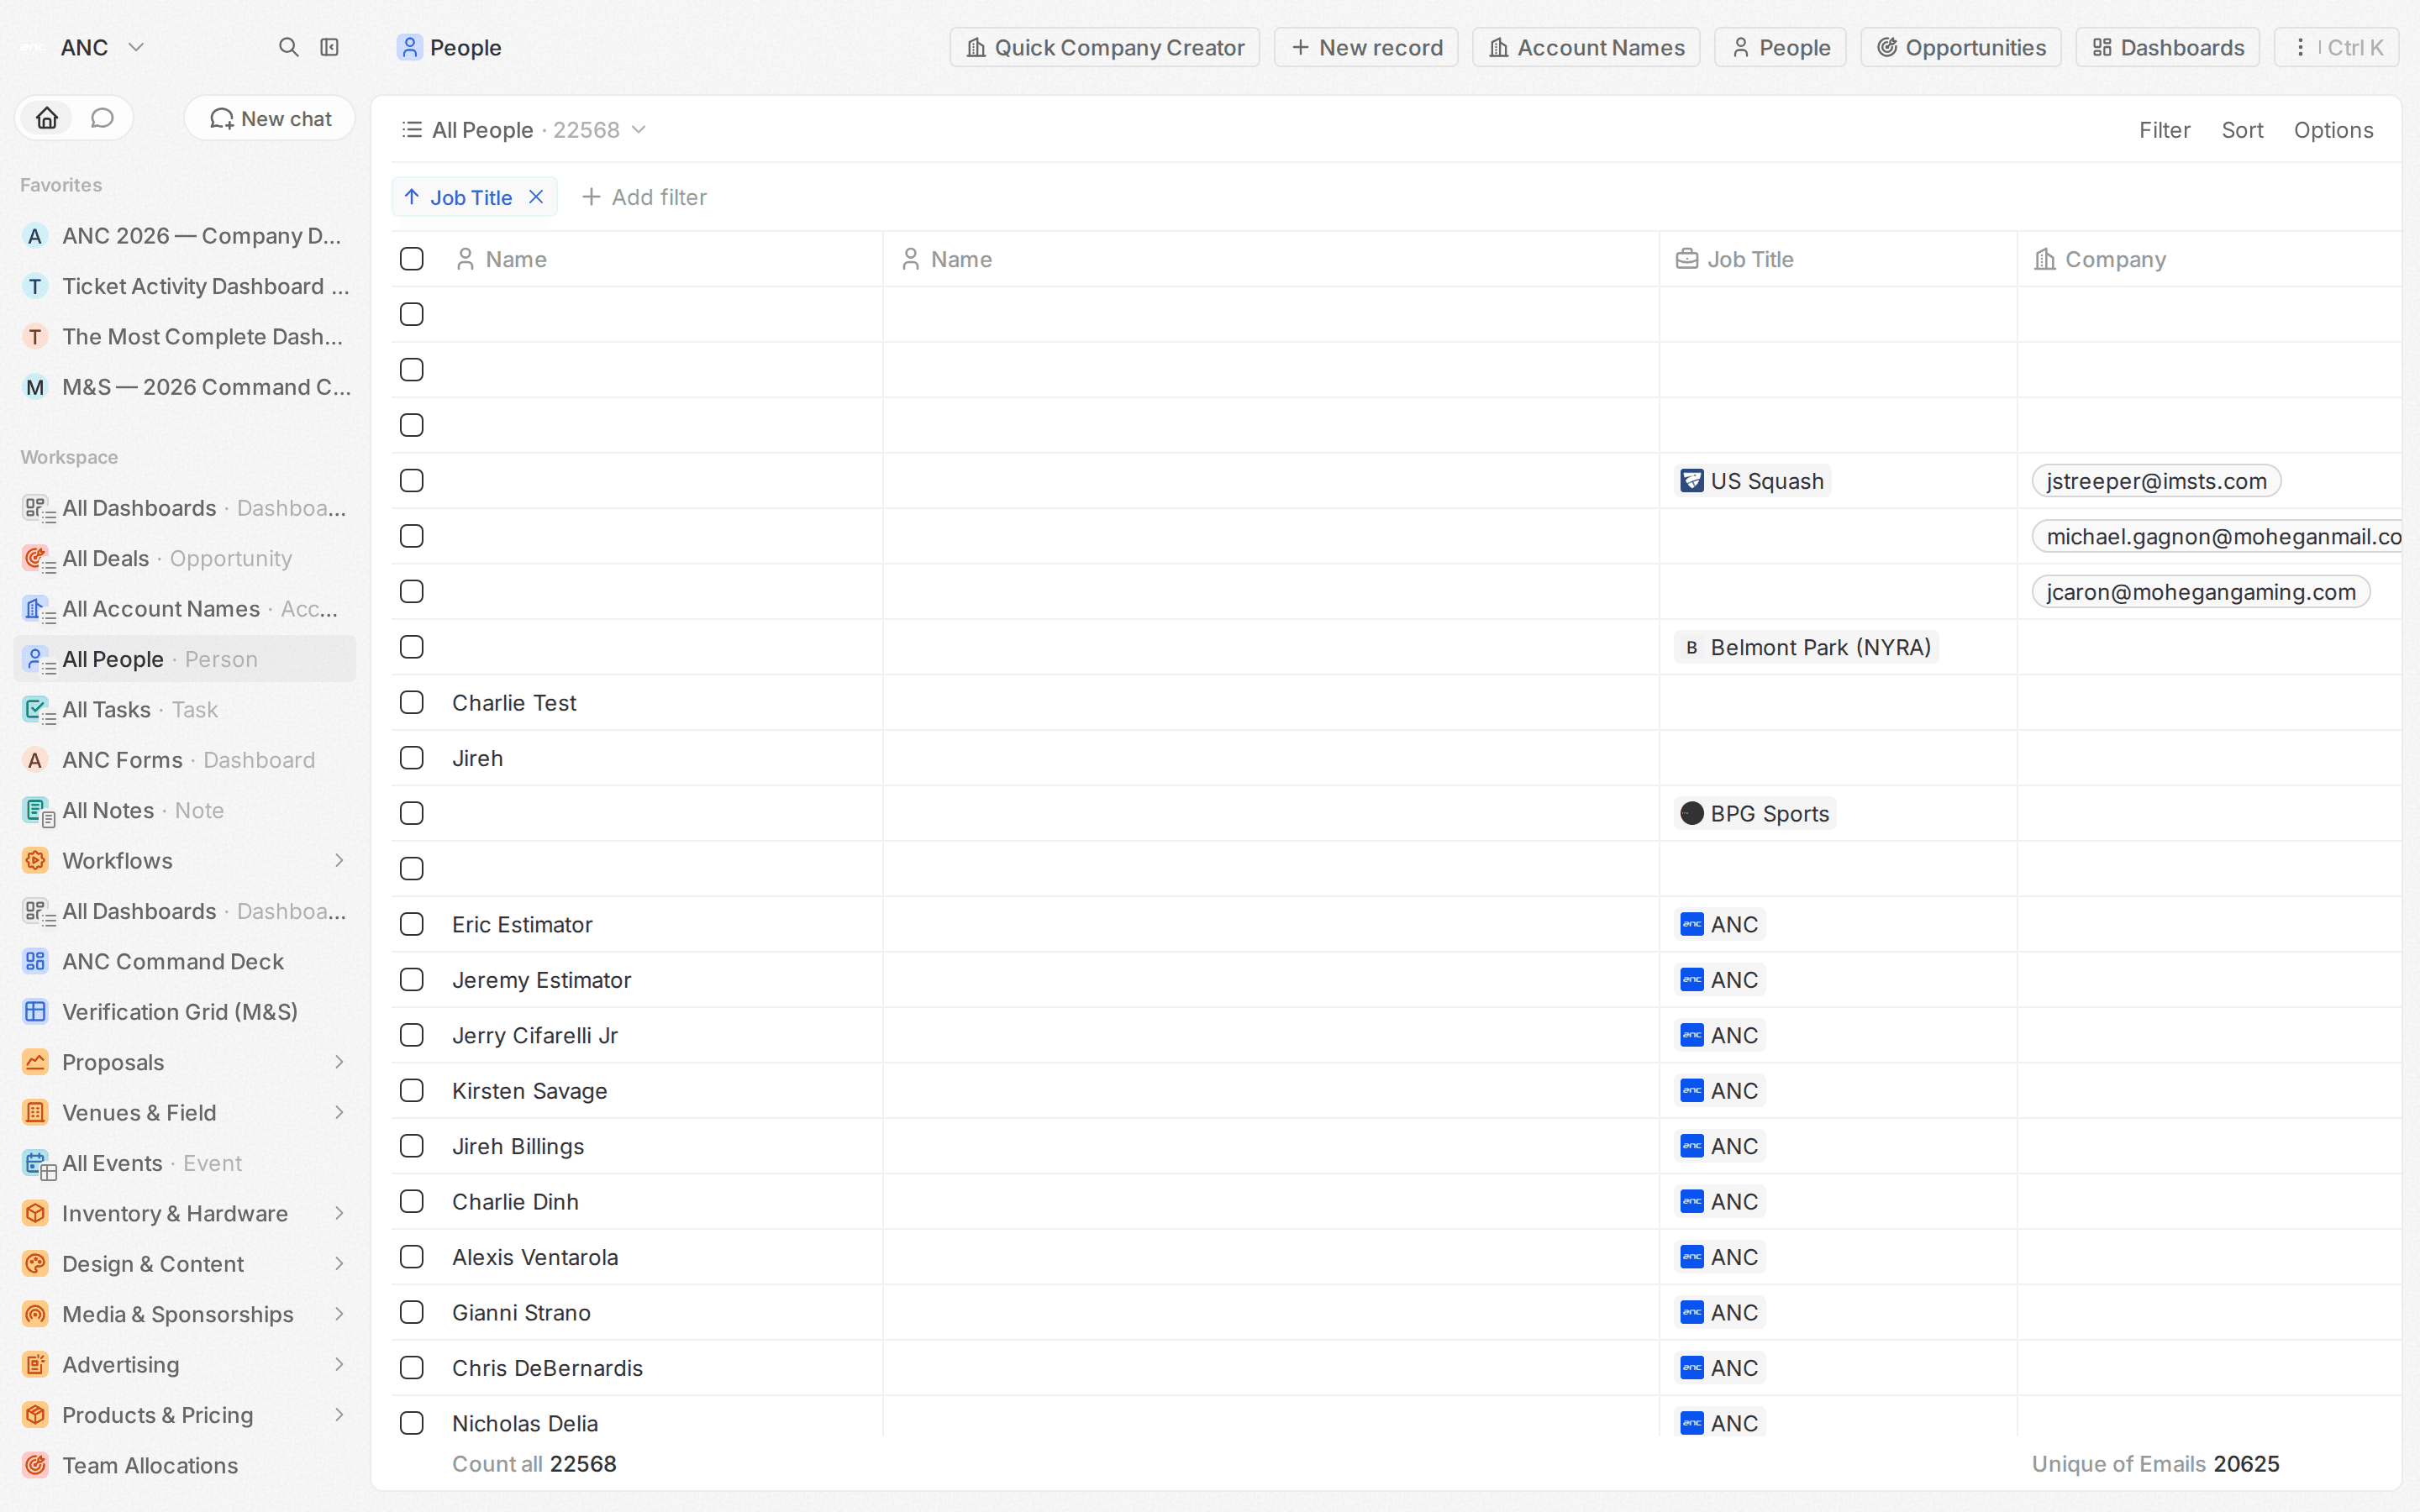Expand the Design & Content section
This screenshot has width=2420, height=1512.
coord(339,1263)
